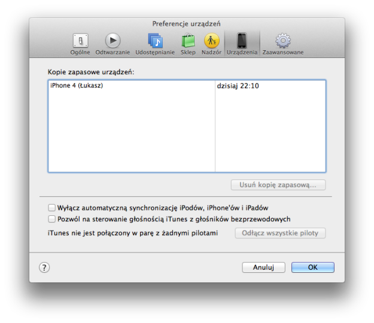This screenshot has height=323, width=374.
Task: Click the Usuń kopię zapasową button
Action: pyautogui.click(x=278, y=185)
